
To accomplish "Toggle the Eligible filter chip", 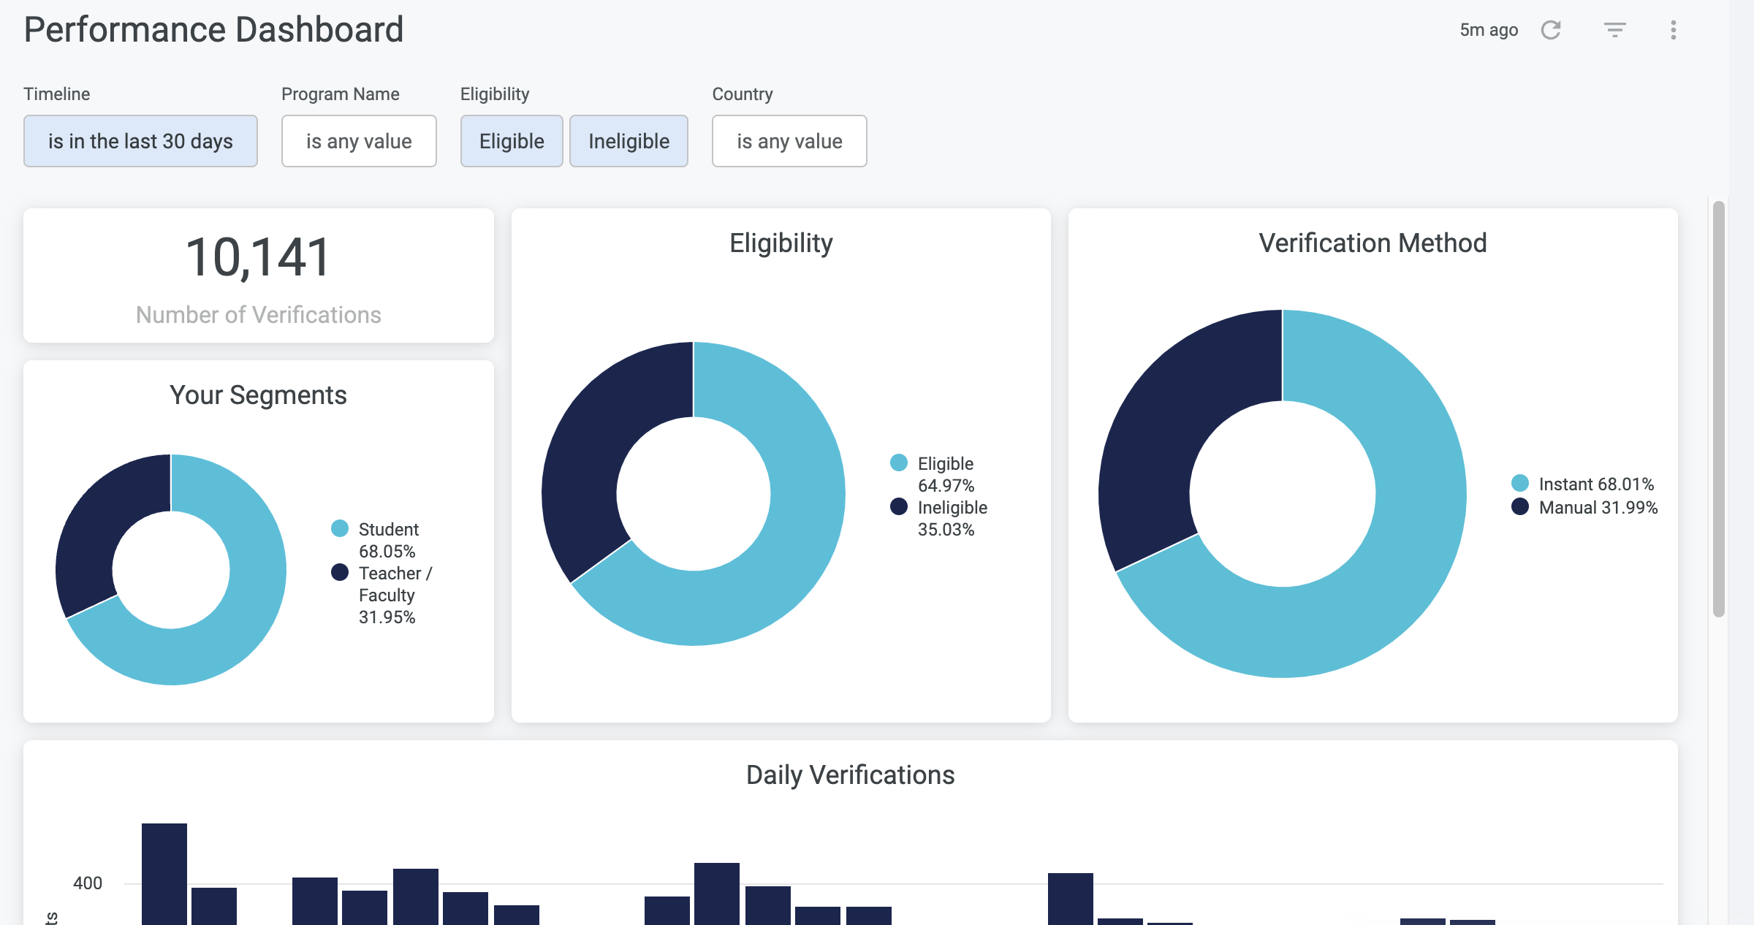I will (512, 141).
